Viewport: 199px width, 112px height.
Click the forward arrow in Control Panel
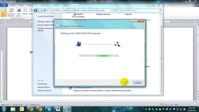coord(39,10)
